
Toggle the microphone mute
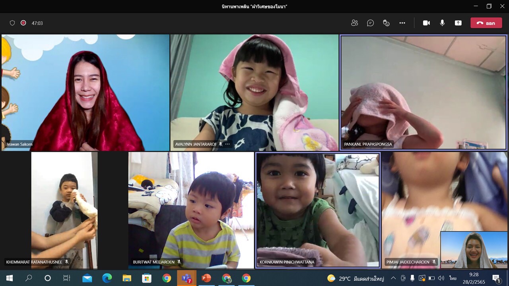pyautogui.click(x=442, y=23)
